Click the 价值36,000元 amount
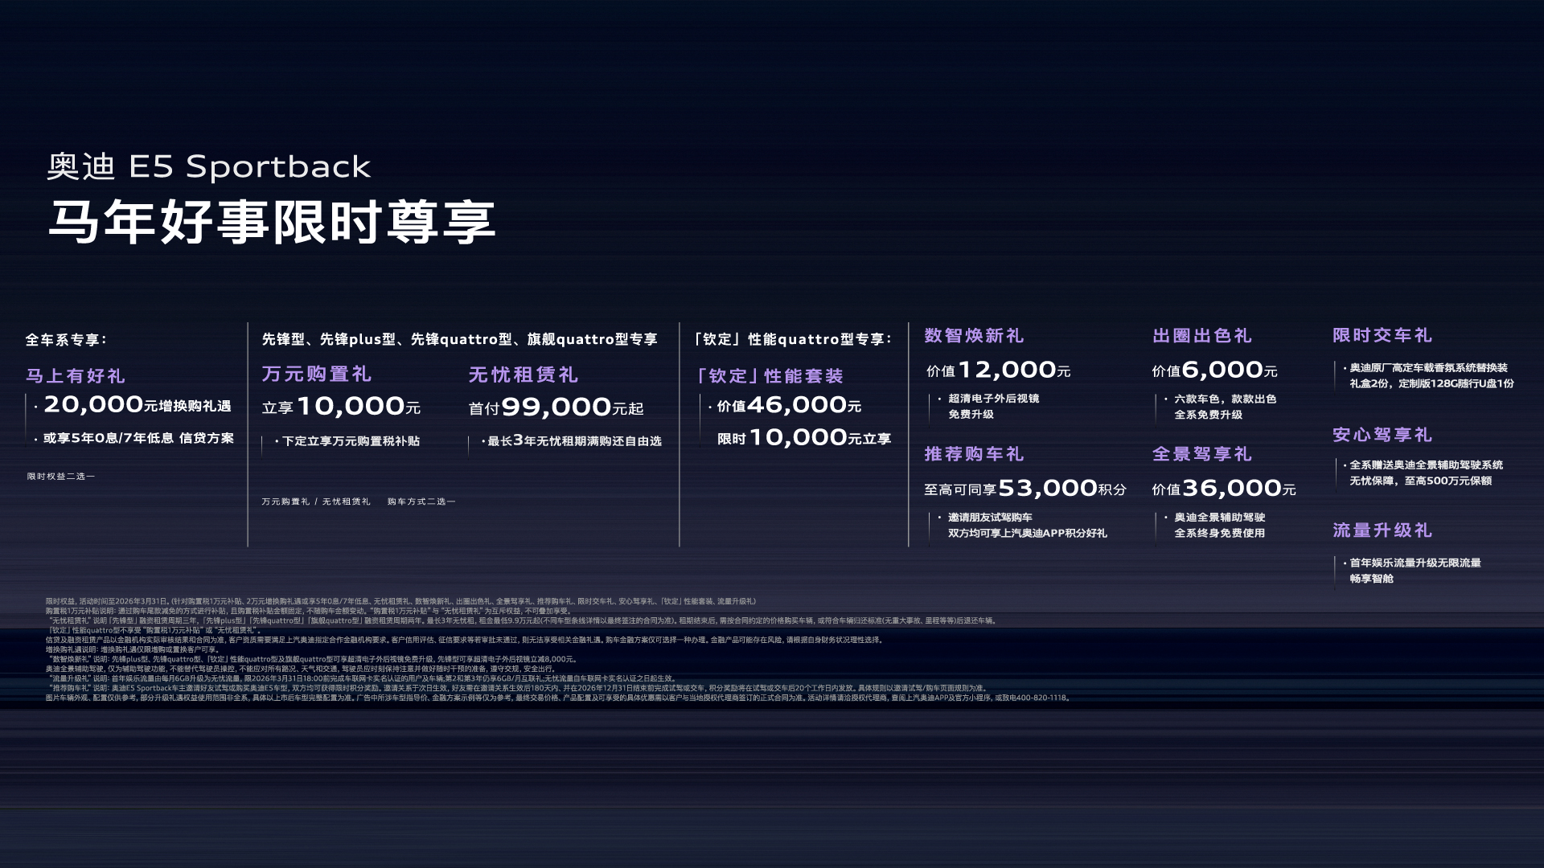Screen dimensions: 1544x868 [x=1223, y=489]
